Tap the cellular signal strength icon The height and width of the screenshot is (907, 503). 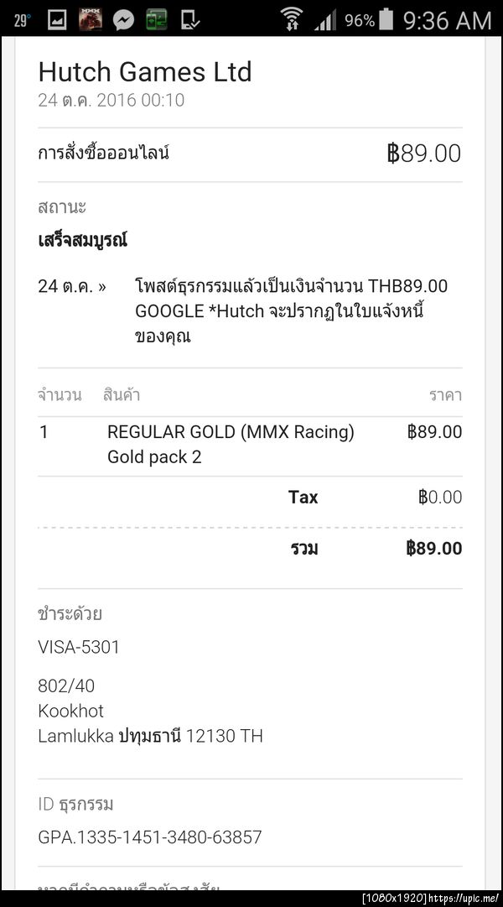(325, 18)
